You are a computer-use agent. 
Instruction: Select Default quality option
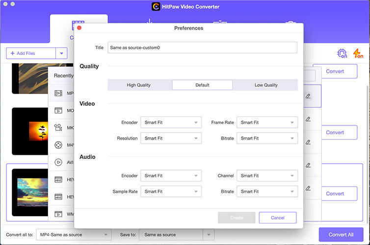pos(203,85)
